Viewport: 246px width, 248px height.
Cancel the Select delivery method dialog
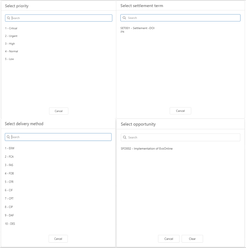pos(58,239)
